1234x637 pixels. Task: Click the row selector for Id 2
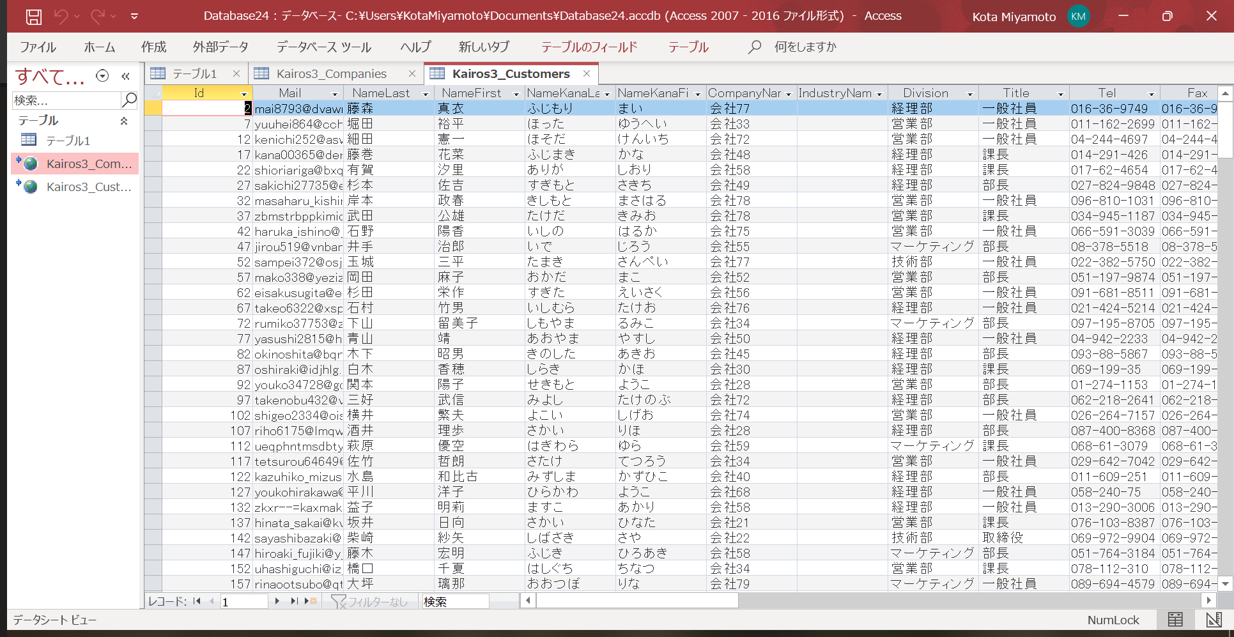click(x=153, y=109)
